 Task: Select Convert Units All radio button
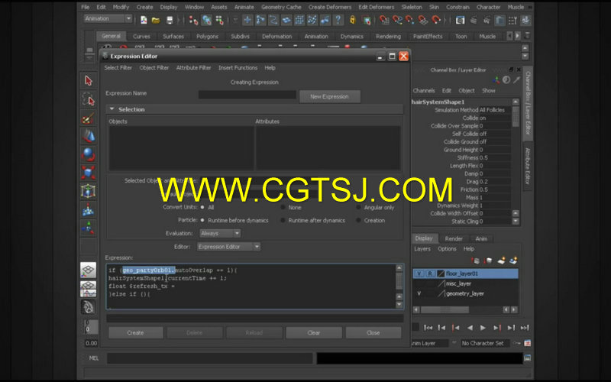202,207
